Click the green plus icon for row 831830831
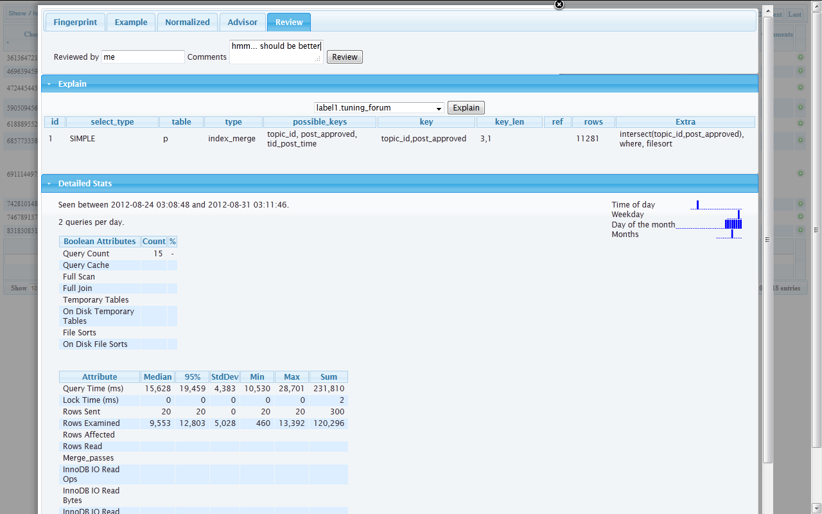Image resolution: width=822 pixels, height=514 pixels. 801,230
